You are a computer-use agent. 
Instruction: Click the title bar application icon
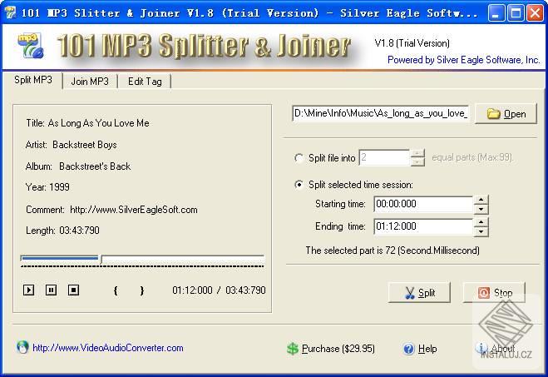[11, 13]
